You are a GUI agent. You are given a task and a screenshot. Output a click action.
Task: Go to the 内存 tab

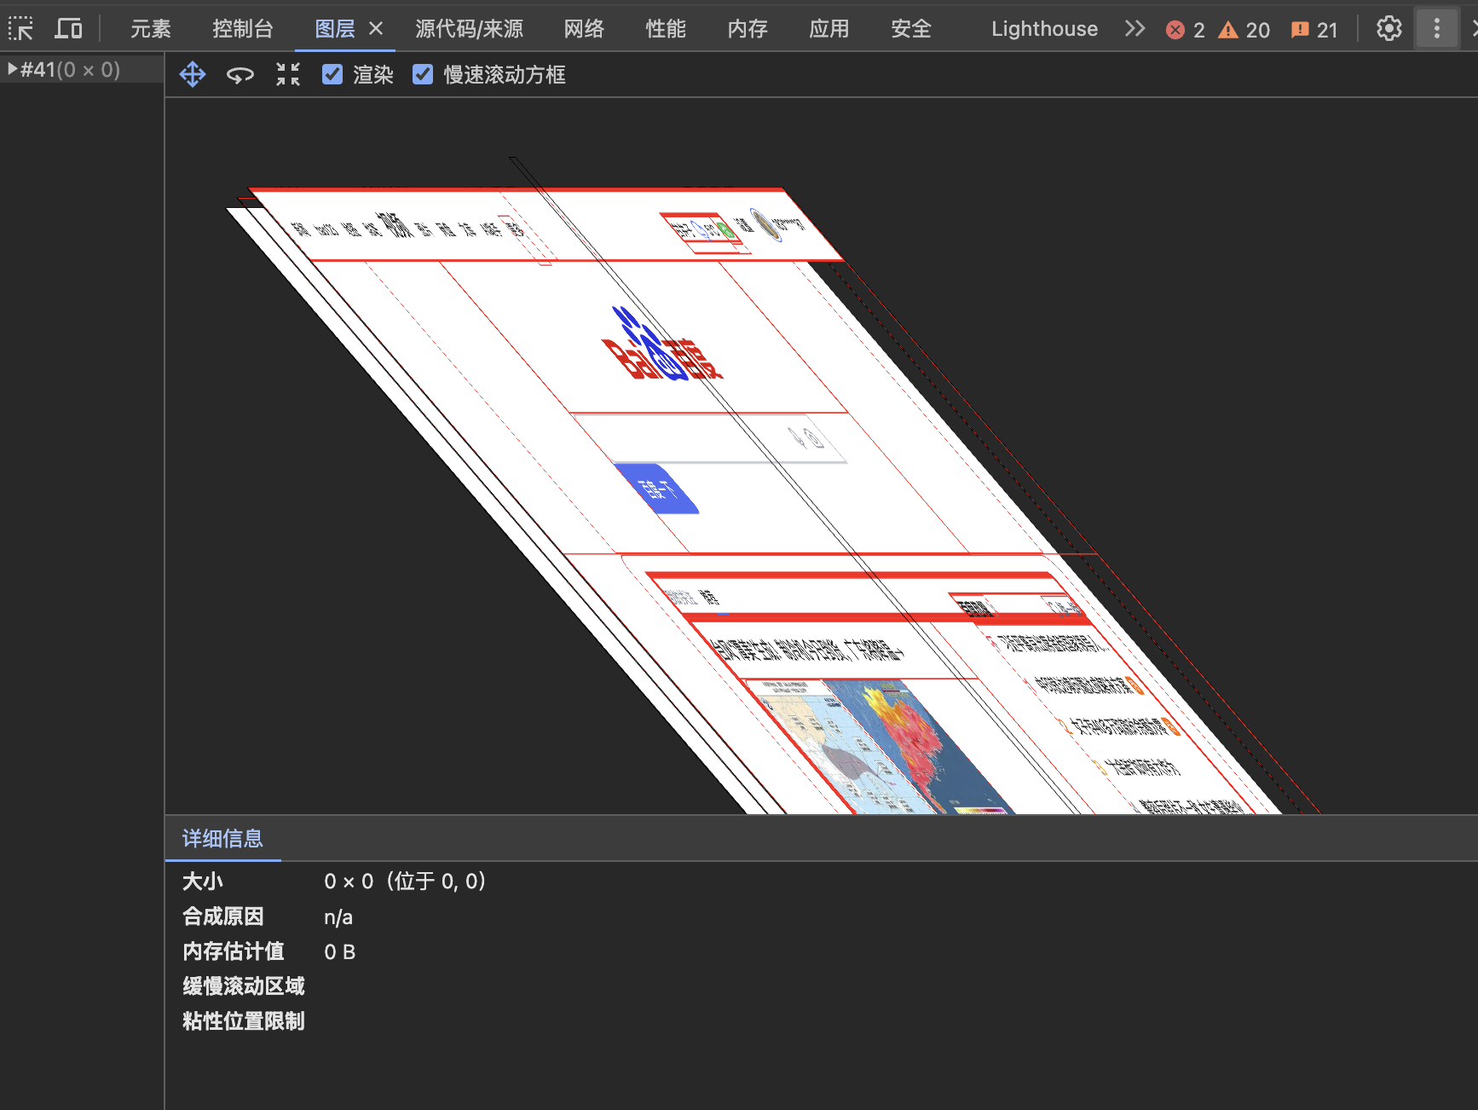(748, 29)
